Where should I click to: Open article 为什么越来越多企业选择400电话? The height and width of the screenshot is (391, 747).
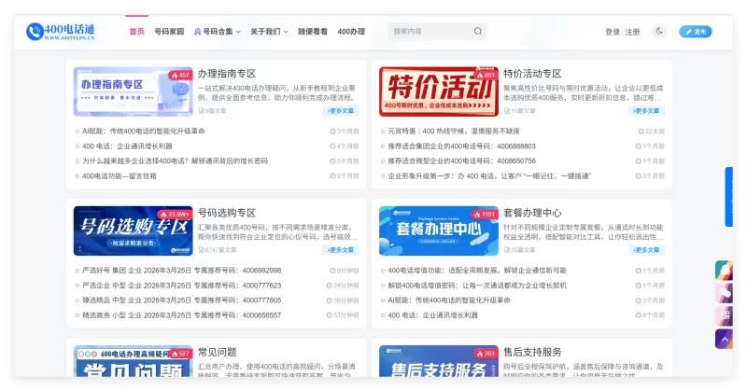[x=175, y=161]
